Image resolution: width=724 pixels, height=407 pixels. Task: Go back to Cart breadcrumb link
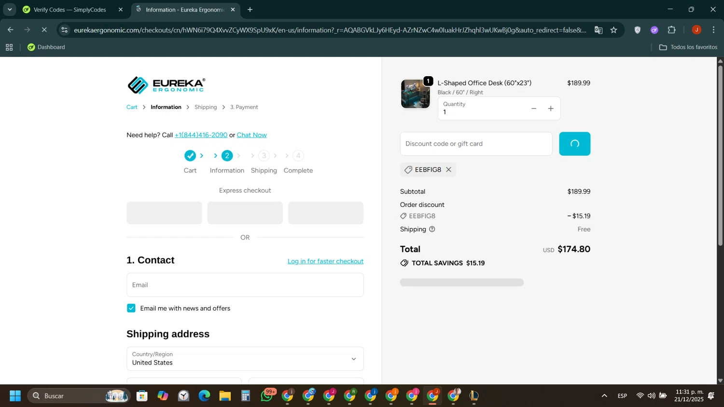132,107
